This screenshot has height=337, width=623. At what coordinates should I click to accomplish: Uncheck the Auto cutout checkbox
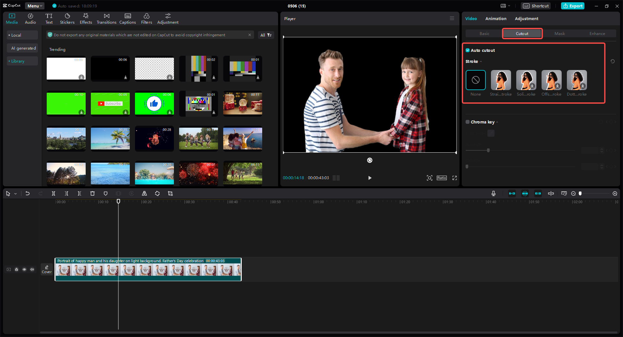click(x=468, y=50)
